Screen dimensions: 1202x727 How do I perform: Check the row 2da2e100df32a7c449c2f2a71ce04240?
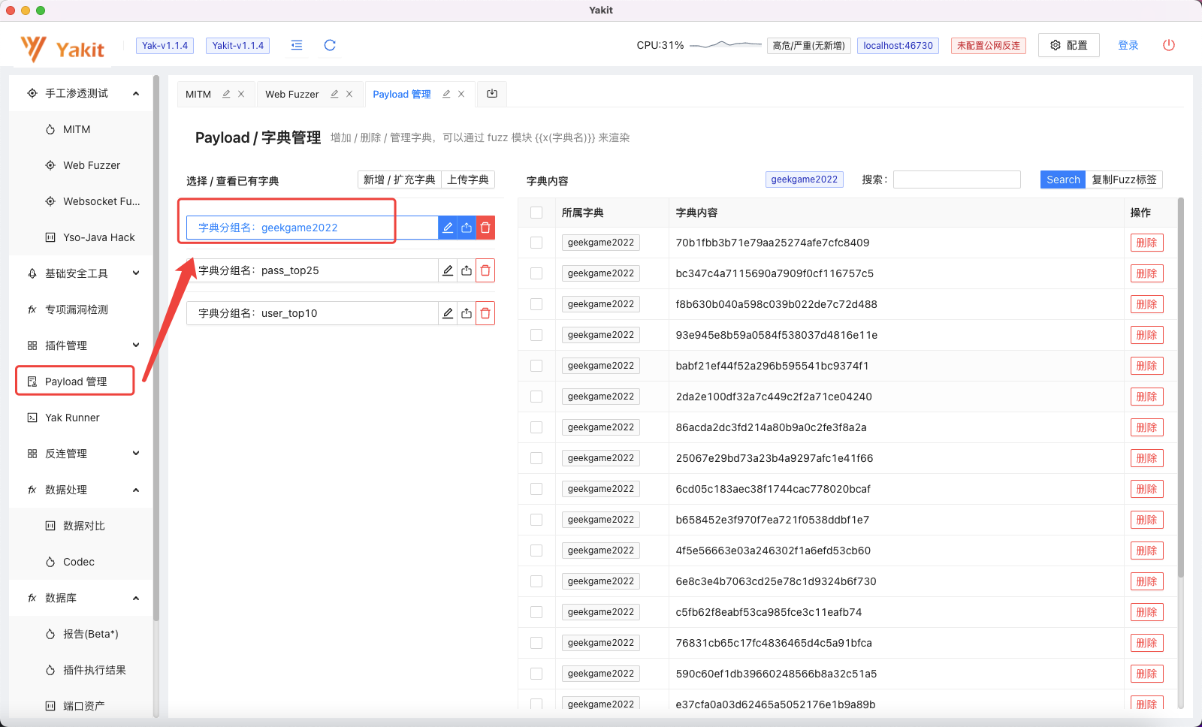click(x=536, y=397)
